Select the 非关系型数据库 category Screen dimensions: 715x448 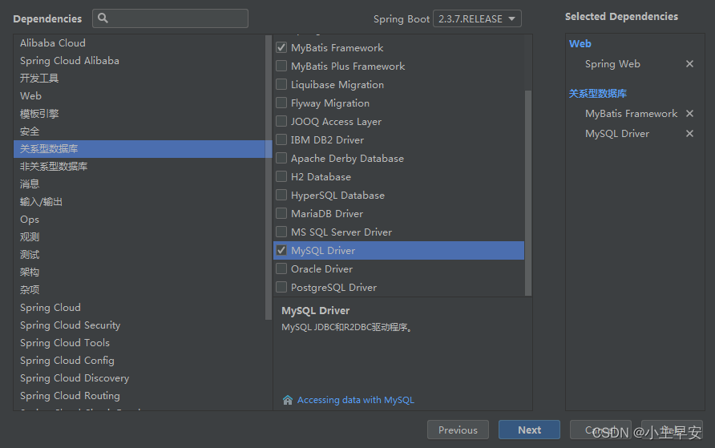[x=139, y=167]
